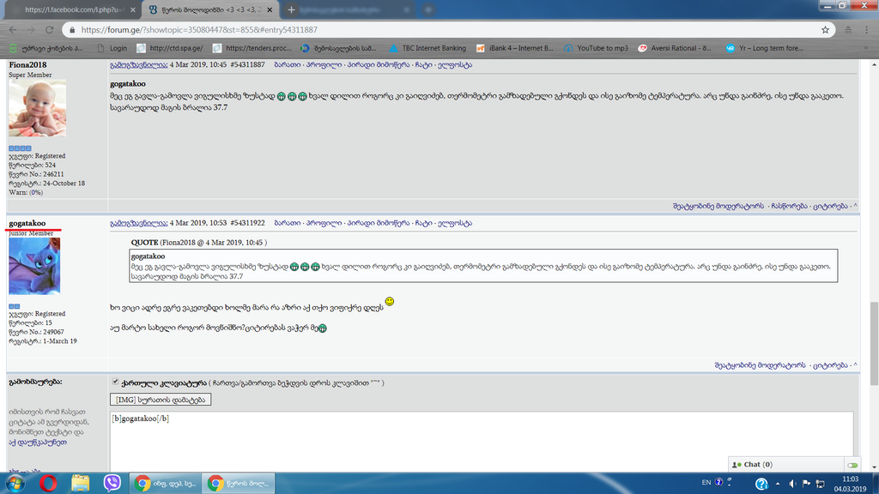Open Fiona2018 user profile name

[27, 65]
